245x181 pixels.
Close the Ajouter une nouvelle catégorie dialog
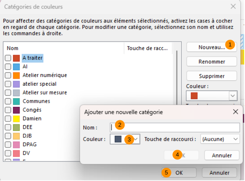click(x=236, y=111)
